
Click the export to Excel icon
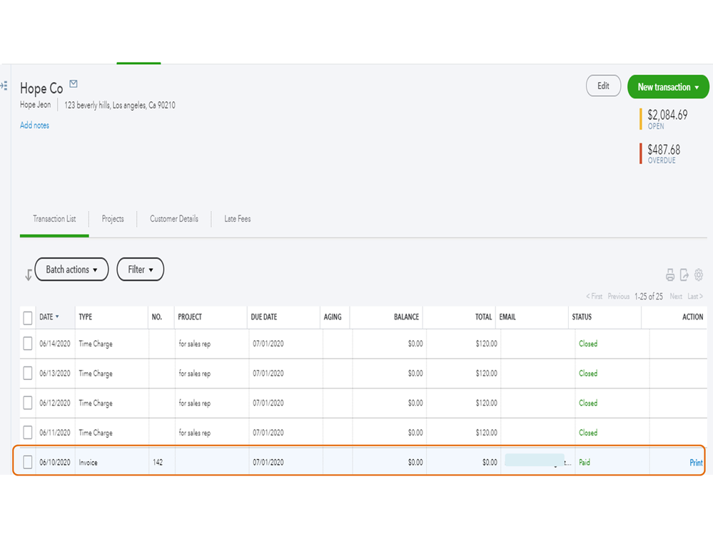point(684,274)
